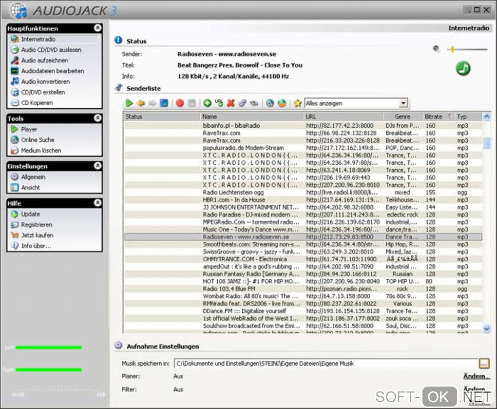The height and width of the screenshot is (409, 497).
Task: Select DDance.FM station row
Action: click(x=303, y=311)
